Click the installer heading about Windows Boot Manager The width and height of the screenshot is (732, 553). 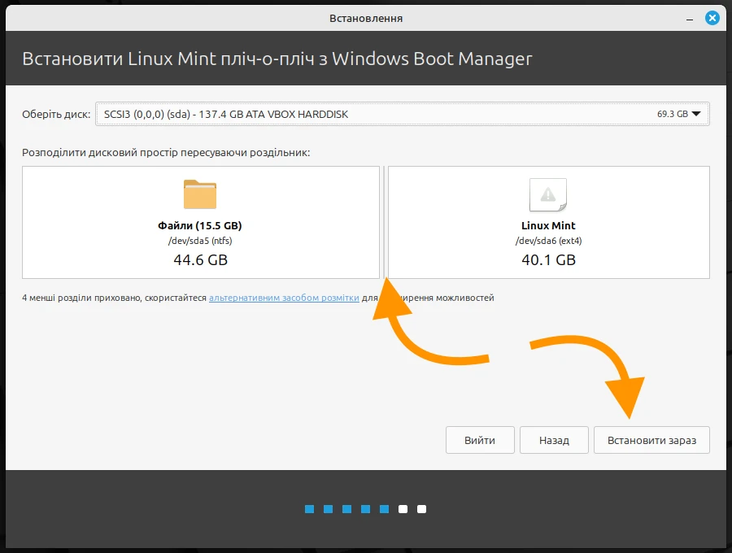pyautogui.click(x=277, y=59)
